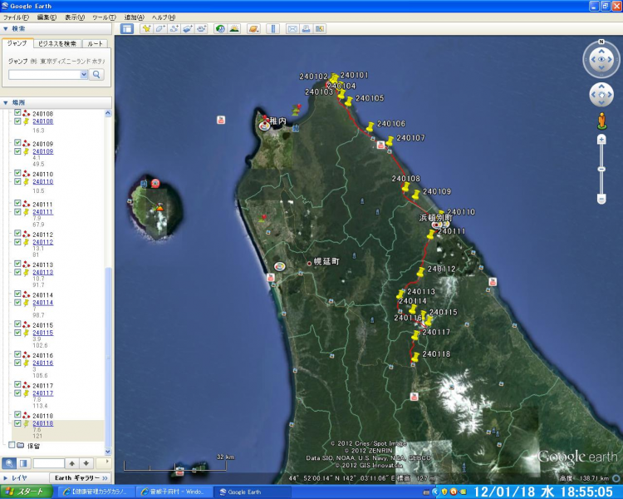The height and width of the screenshot is (499, 623).
Task: Open the 240108 placemark link
Action: [x=43, y=121]
